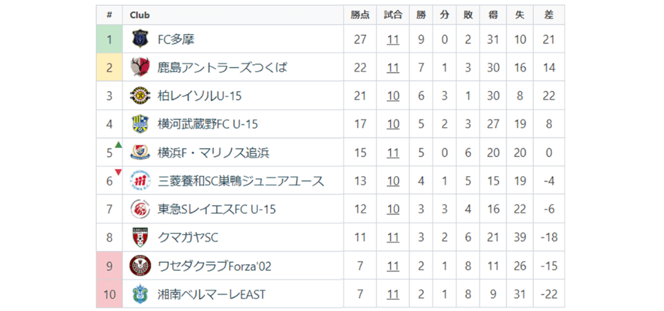Click the ワセダクラブForza'02 club logo

140,266
